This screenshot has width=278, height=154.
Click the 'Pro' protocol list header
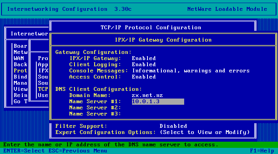click(43, 59)
